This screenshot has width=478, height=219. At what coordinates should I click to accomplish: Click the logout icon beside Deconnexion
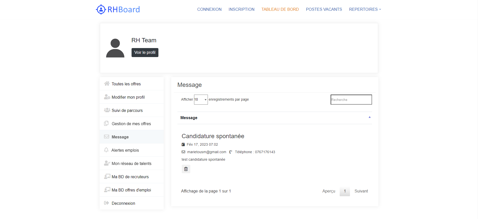click(x=106, y=203)
